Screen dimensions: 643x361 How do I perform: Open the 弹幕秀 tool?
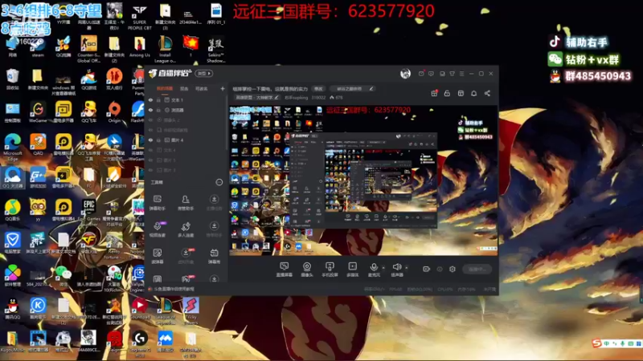tap(214, 256)
